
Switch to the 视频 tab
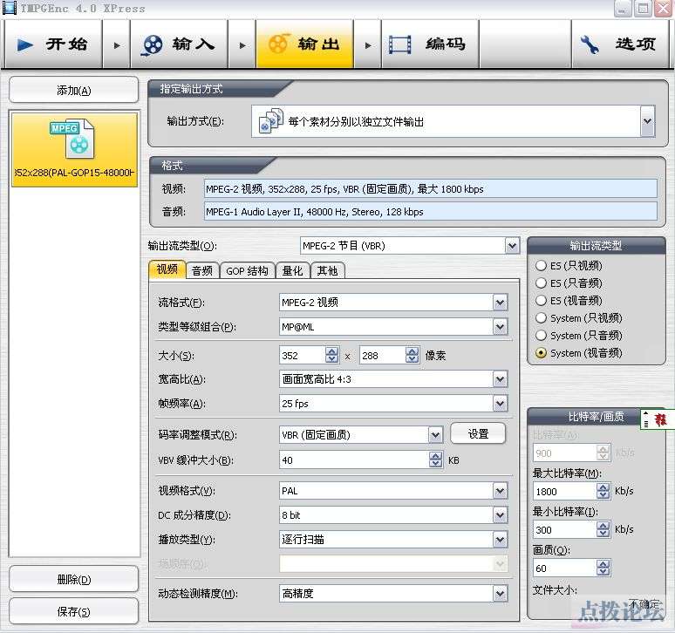tap(167, 269)
